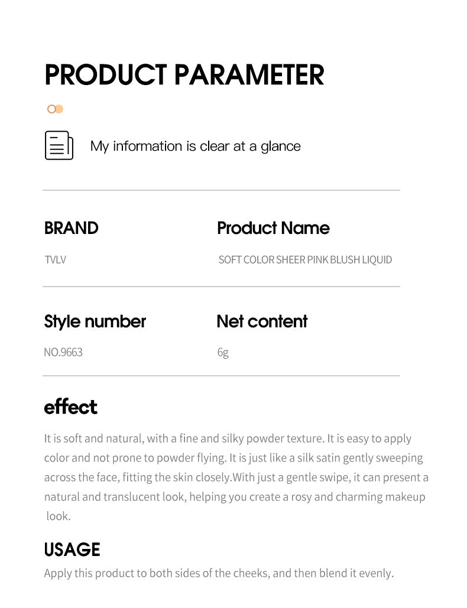467x608 pixels.
Task: Click the Product Name label
Action: (x=273, y=228)
